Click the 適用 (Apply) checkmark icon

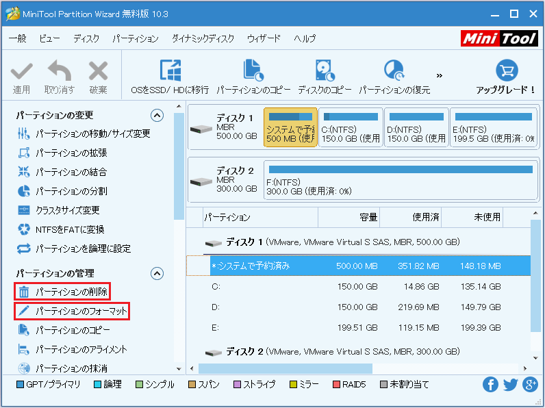pos(21,71)
